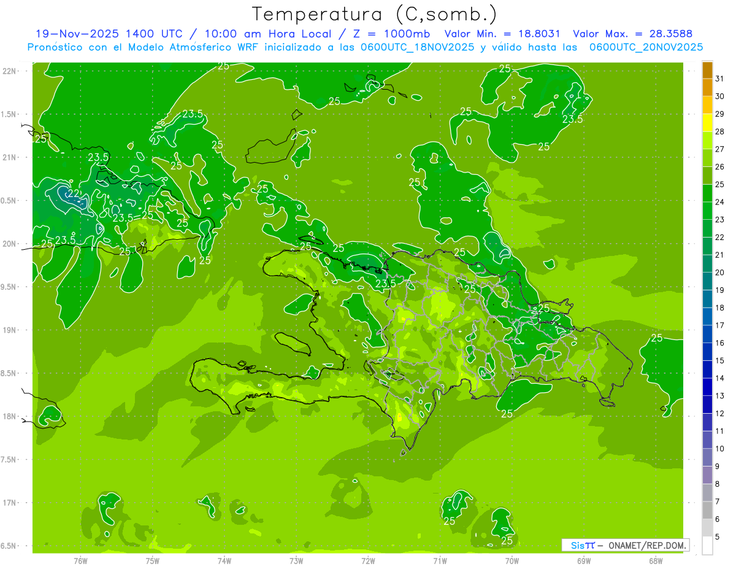Screen dimensions: 736x569
Task: Click the '73W' longitude label
Action: [x=296, y=560]
